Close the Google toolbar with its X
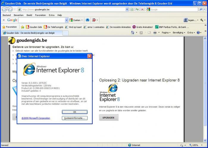This screenshot has height=148, width=208. (x=4, y=20)
